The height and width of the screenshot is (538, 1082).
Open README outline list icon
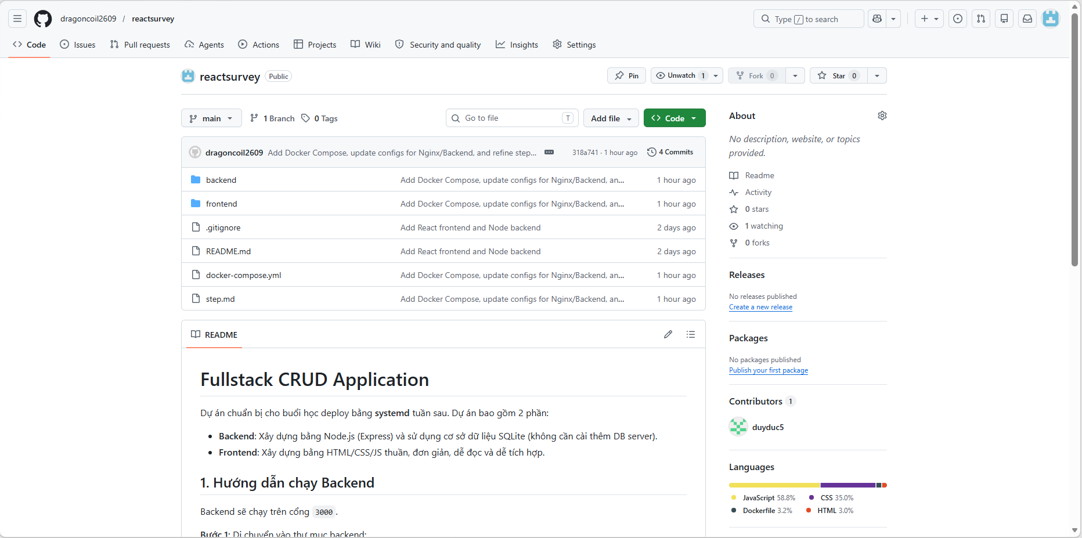pyautogui.click(x=691, y=334)
